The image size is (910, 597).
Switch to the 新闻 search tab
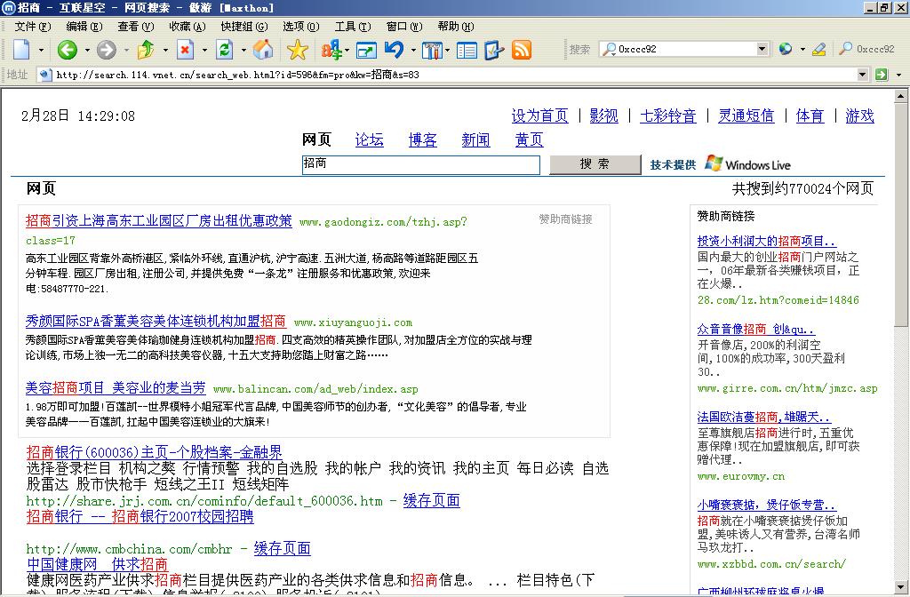pos(475,140)
